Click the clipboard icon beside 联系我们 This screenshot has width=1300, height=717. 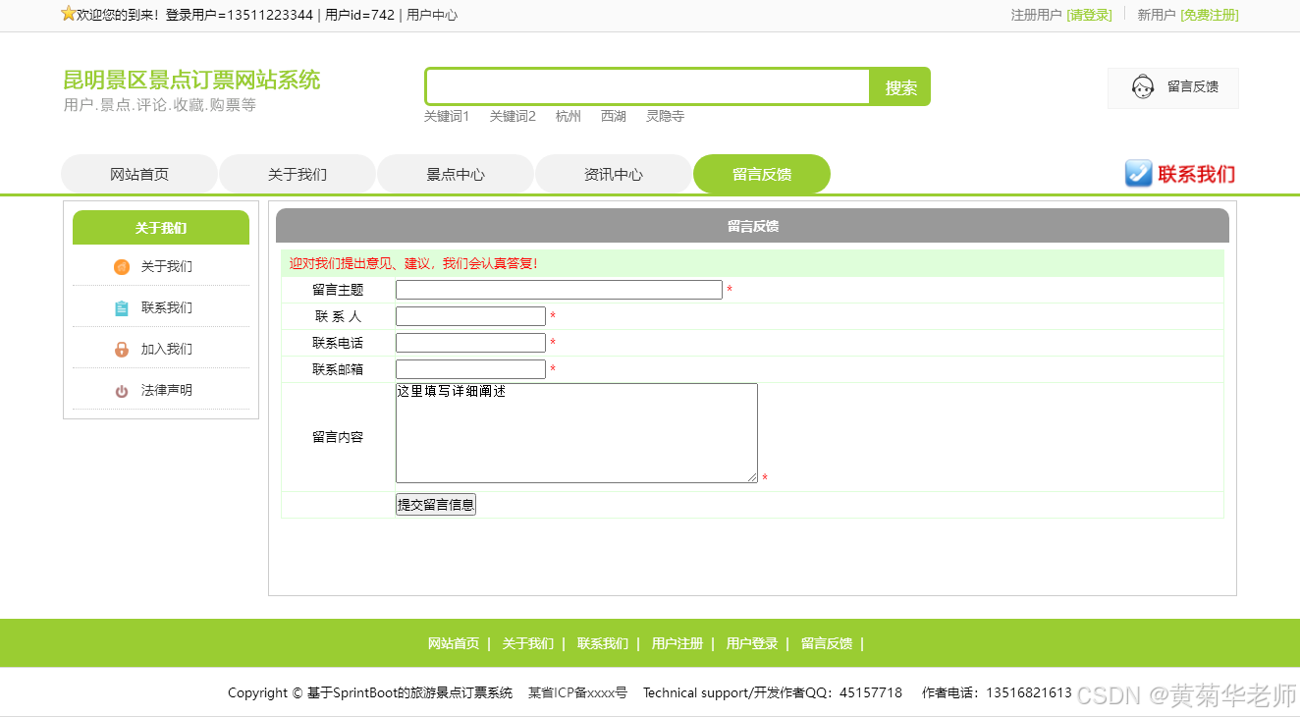[x=121, y=307]
